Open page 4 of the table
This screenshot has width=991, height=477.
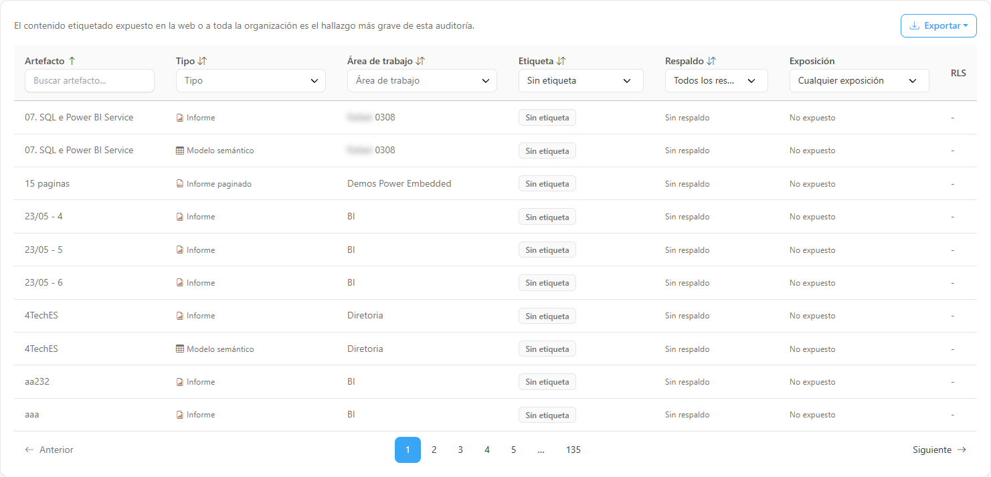pos(487,450)
